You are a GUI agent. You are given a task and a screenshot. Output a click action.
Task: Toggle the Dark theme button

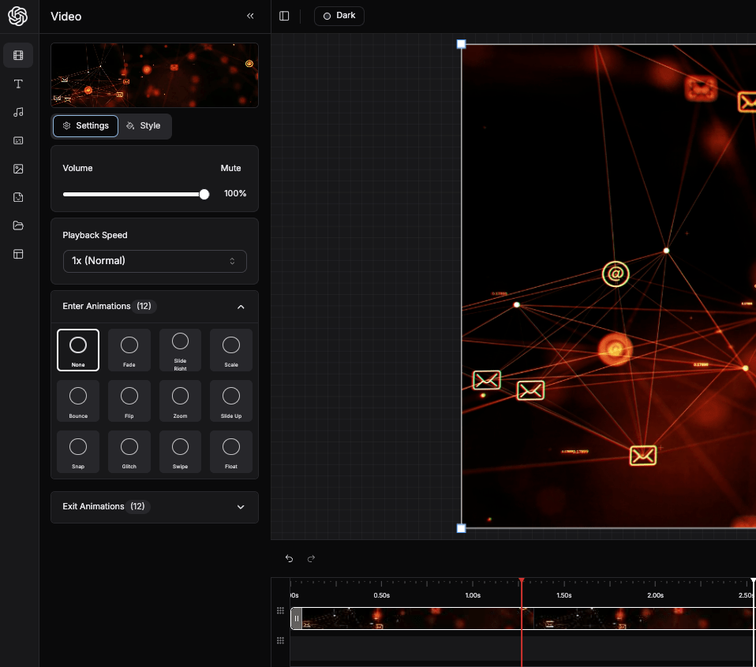pyautogui.click(x=339, y=16)
